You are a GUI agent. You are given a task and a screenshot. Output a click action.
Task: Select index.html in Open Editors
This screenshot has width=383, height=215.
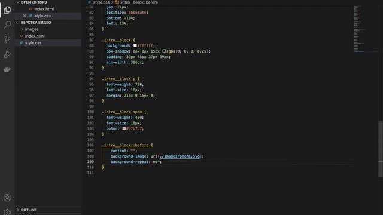[x=44, y=9]
